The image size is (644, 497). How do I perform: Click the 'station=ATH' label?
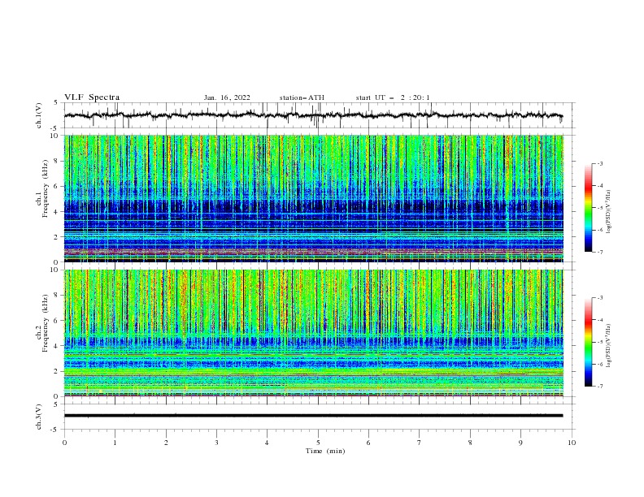302,97
